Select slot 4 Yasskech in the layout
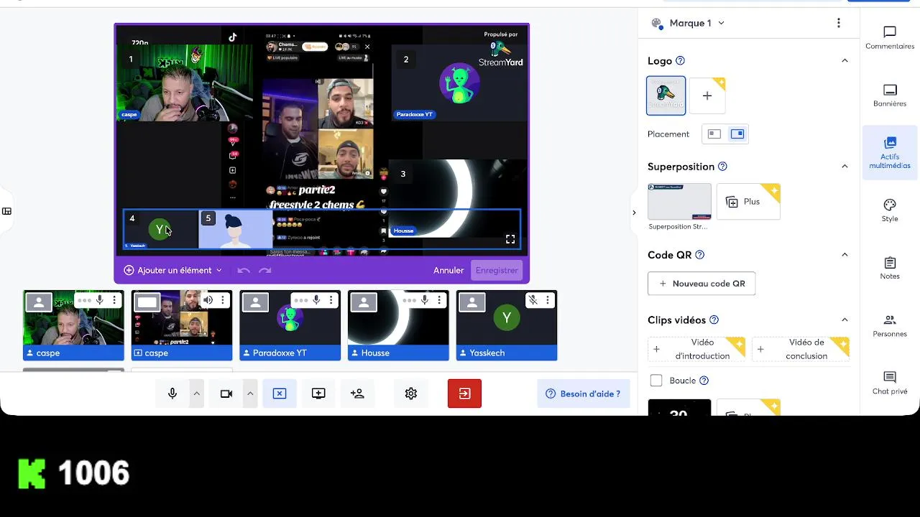 point(161,230)
